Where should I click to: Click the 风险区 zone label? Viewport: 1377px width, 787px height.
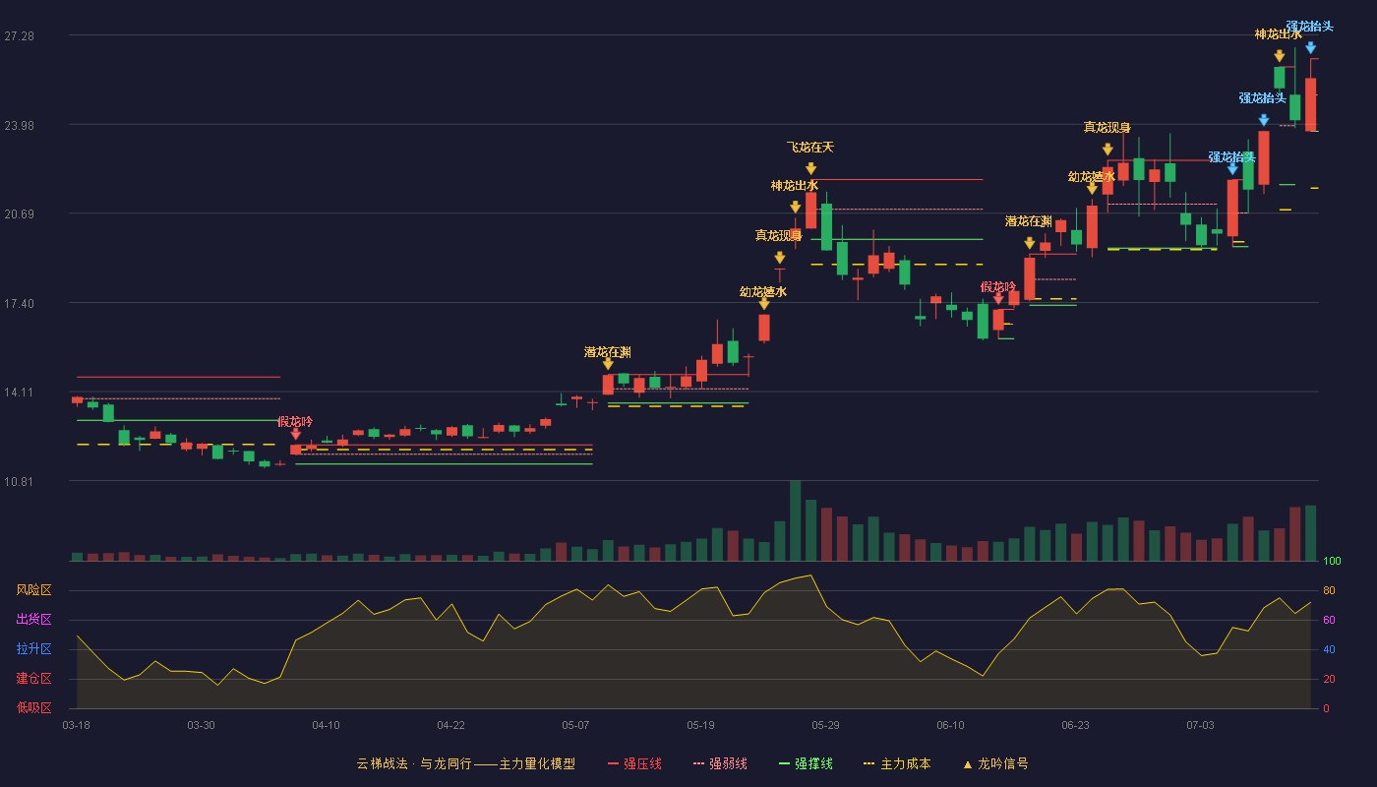pos(33,590)
